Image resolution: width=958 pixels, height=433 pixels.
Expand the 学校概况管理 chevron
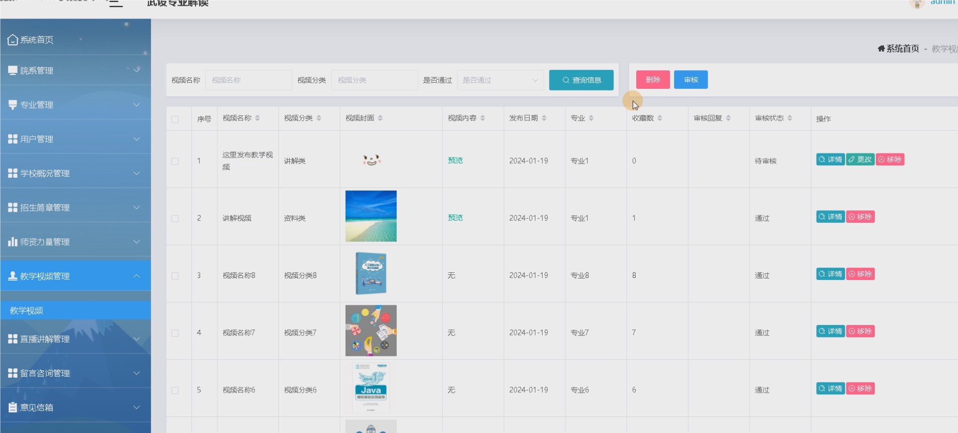137,173
